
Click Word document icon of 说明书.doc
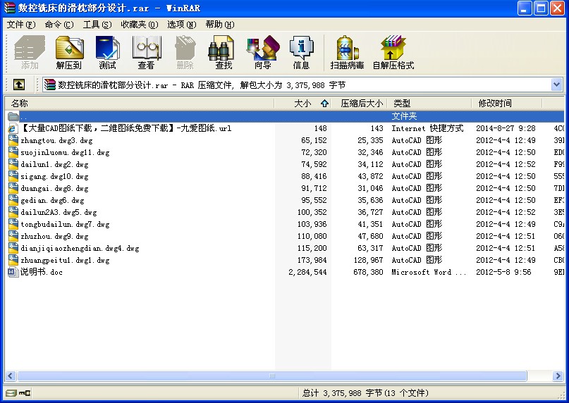click(13, 272)
